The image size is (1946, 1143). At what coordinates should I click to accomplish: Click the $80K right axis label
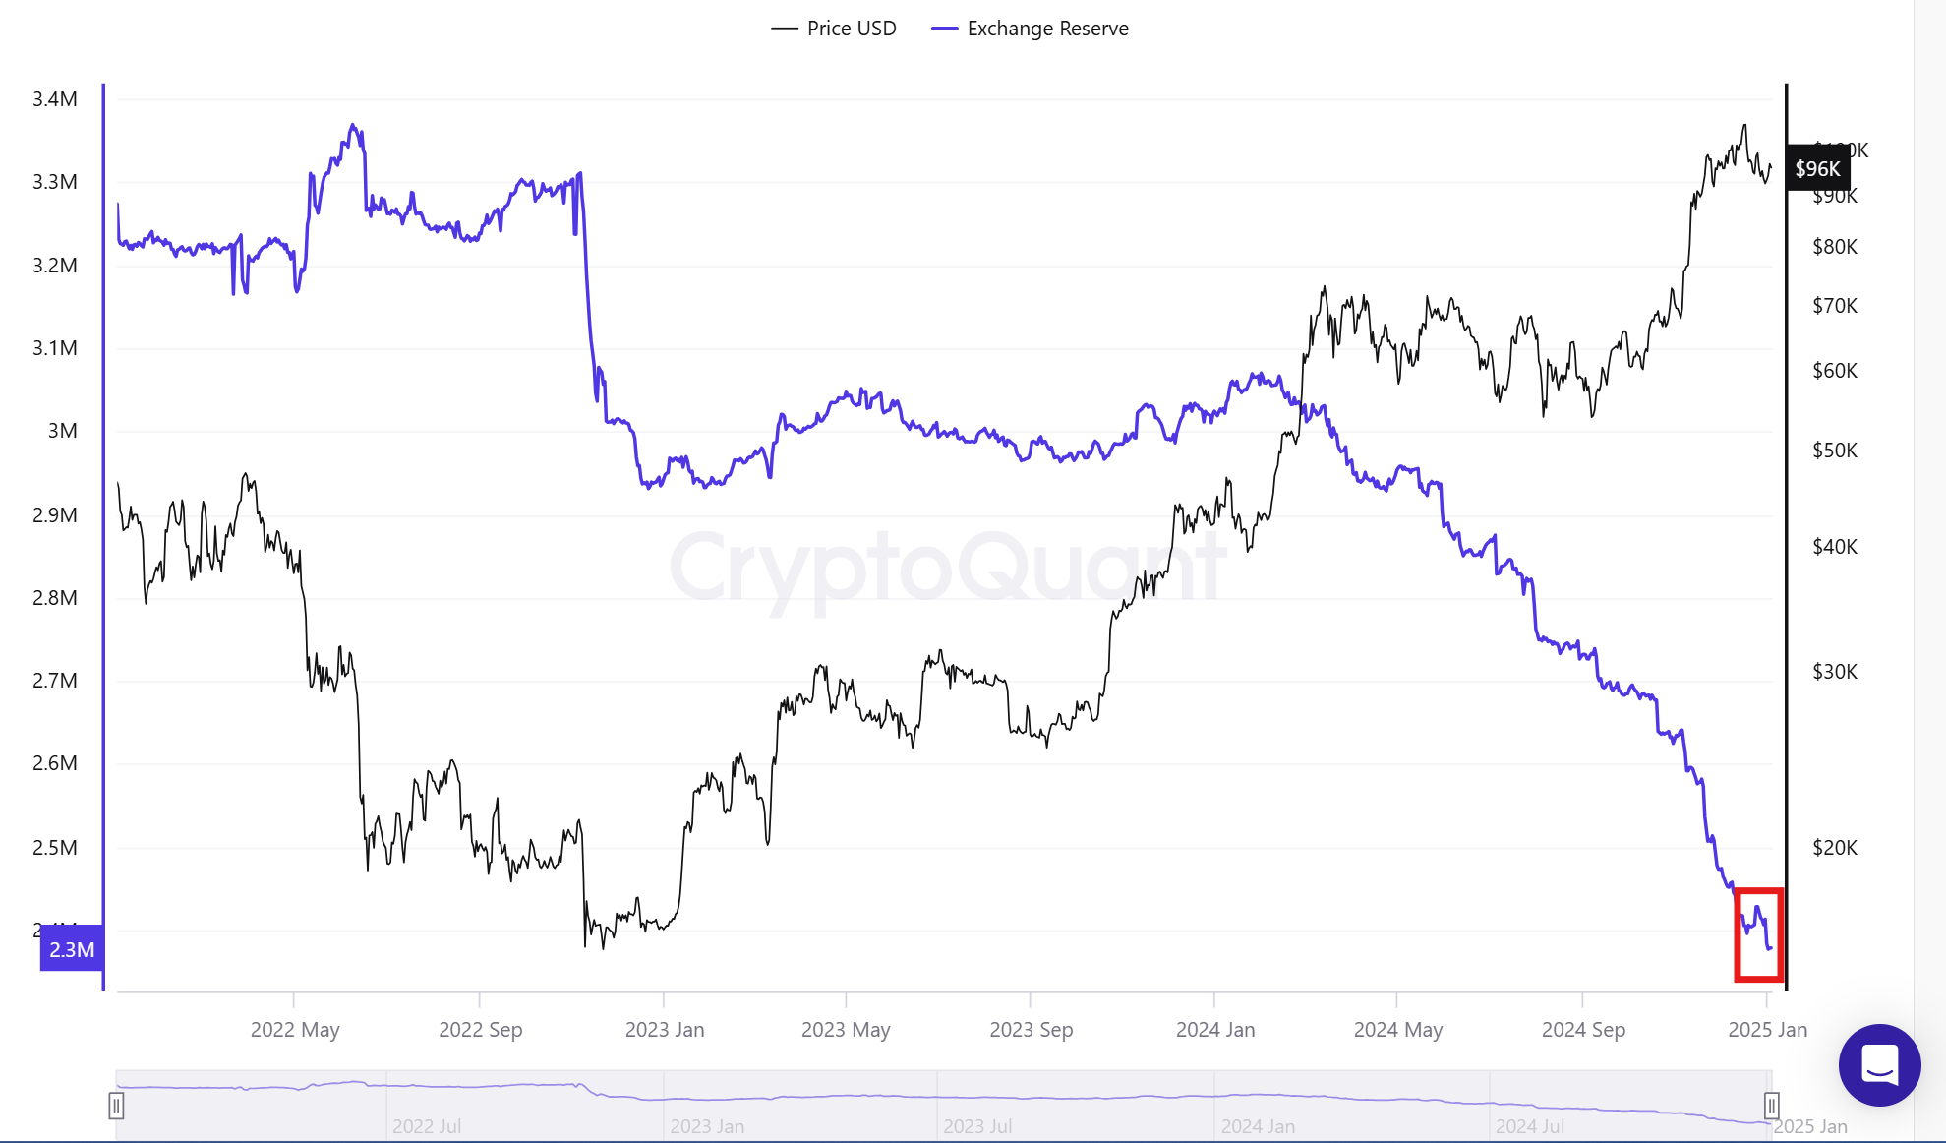point(1835,247)
